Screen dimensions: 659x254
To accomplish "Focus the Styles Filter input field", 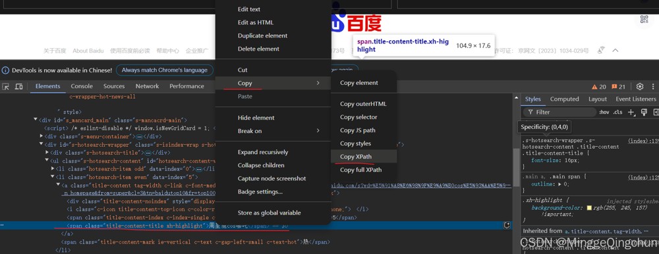I will click(559, 112).
